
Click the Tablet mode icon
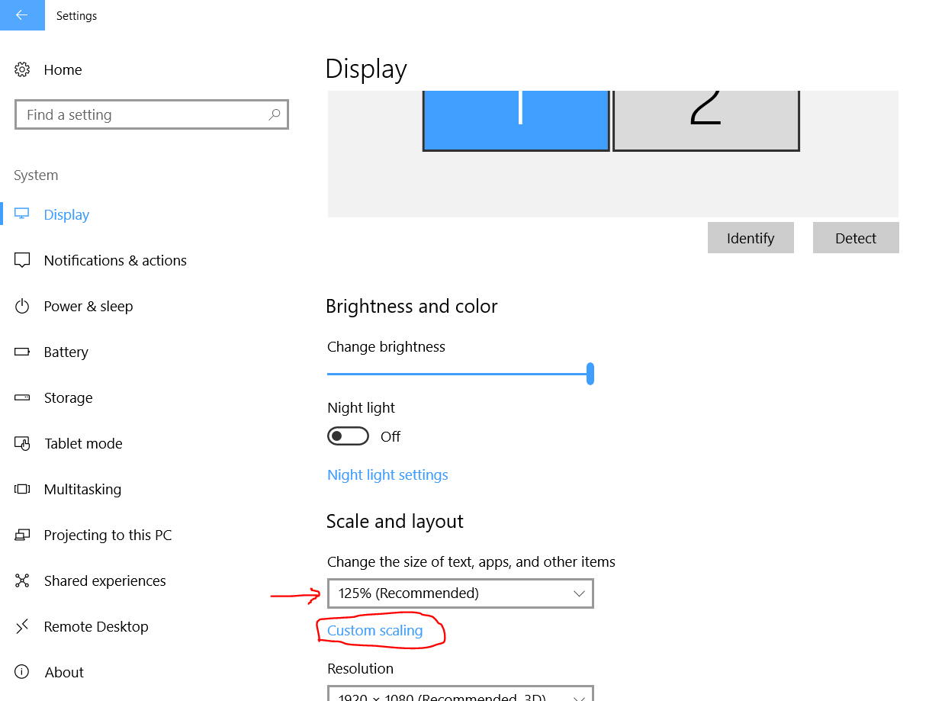point(22,444)
